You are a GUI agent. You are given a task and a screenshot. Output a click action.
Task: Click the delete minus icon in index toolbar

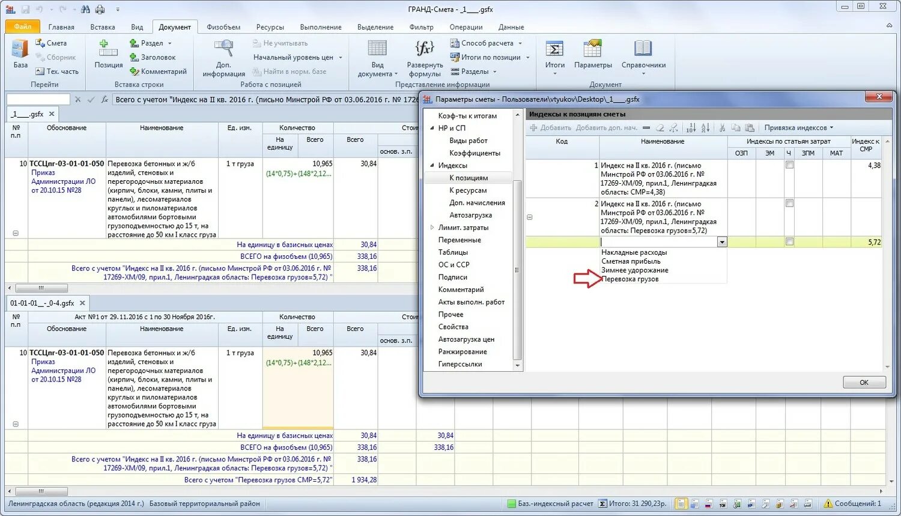(x=646, y=128)
